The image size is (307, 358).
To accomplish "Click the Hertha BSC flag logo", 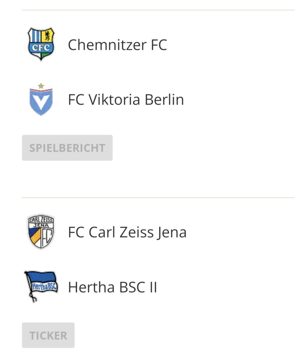I will [41, 286].
